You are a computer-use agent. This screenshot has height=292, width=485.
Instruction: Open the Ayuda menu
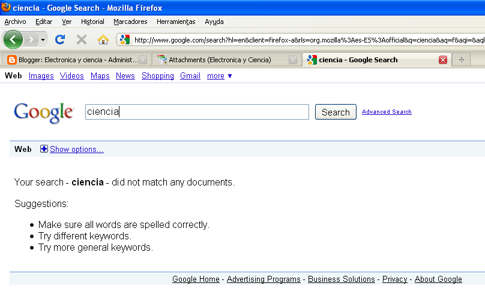pyautogui.click(x=214, y=22)
